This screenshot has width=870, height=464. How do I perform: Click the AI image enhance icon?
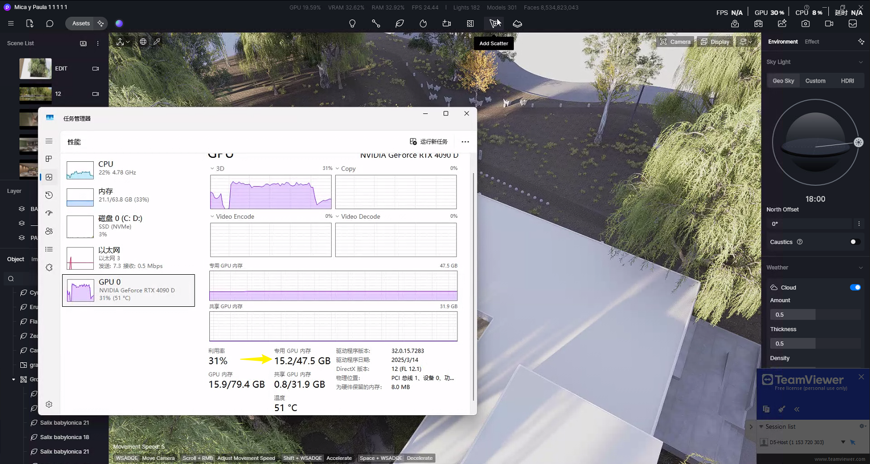click(x=782, y=23)
